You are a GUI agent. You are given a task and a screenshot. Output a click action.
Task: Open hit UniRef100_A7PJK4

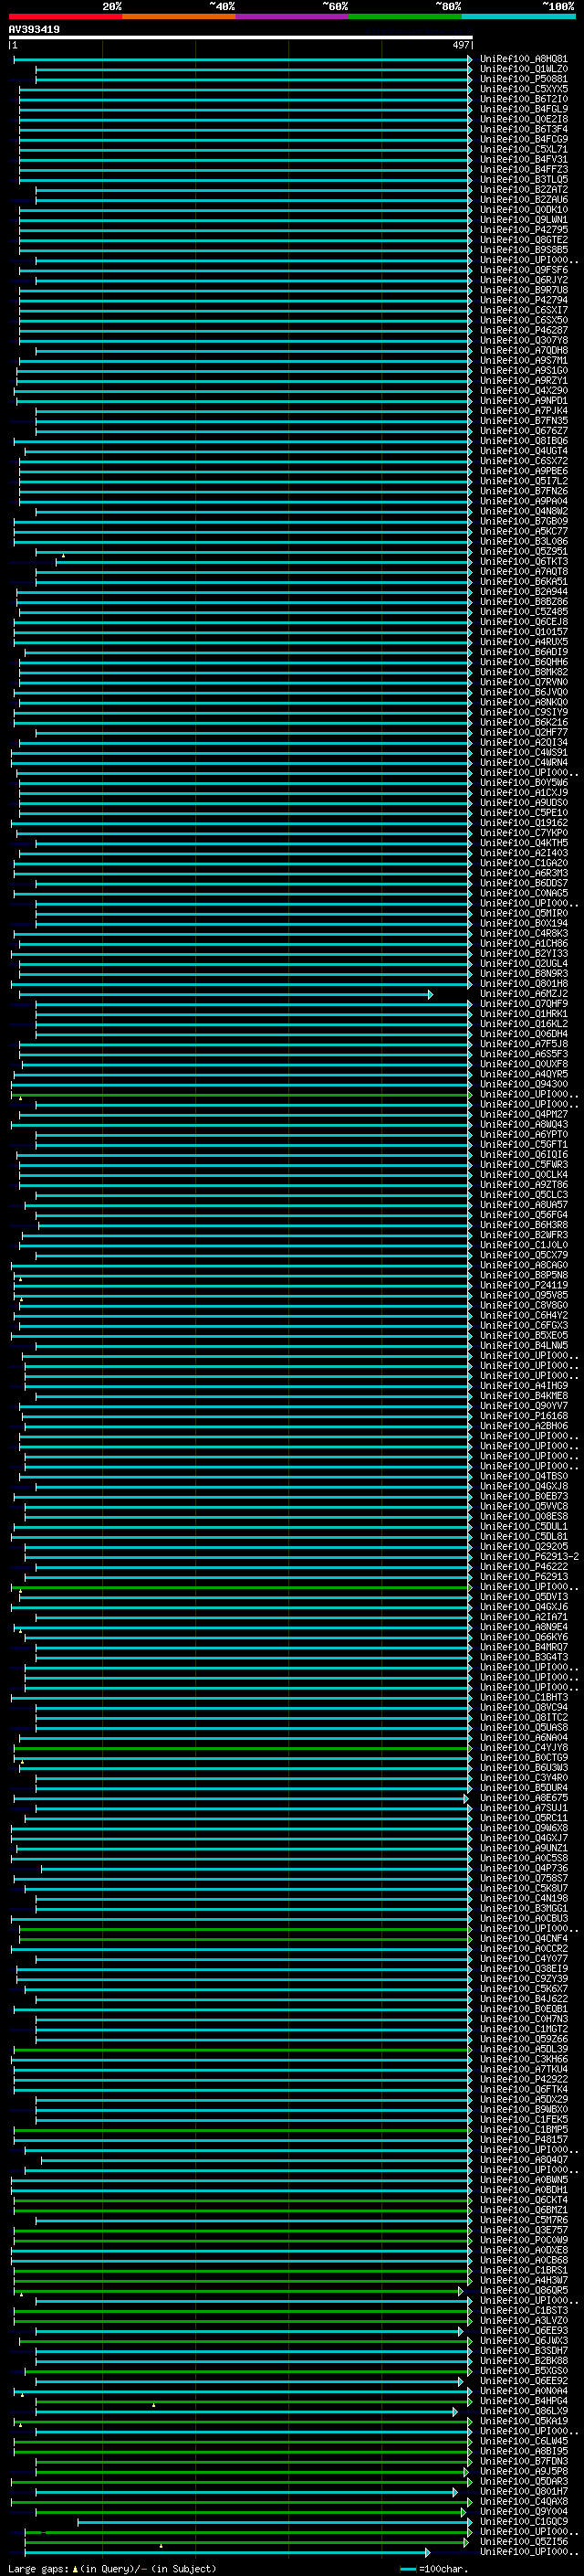523,411
